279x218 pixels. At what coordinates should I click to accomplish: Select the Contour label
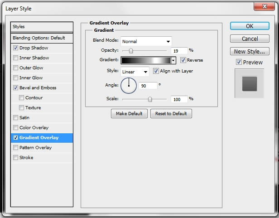pos(34,97)
